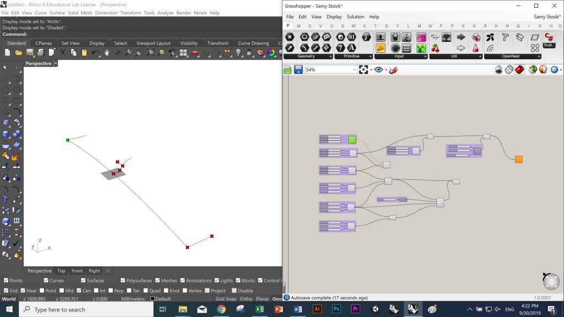This screenshot has height=317, width=564.
Task: Open the Solution menu in Grasshopper
Action: pyautogui.click(x=355, y=17)
